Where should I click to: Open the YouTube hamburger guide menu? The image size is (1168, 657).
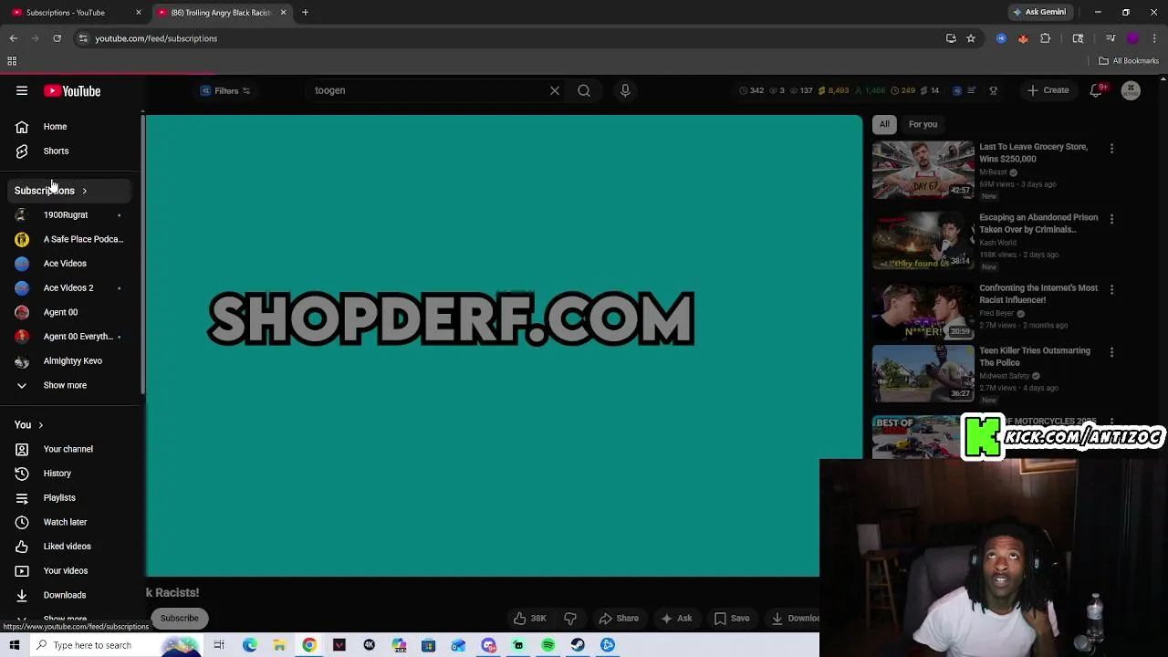pyautogui.click(x=22, y=91)
